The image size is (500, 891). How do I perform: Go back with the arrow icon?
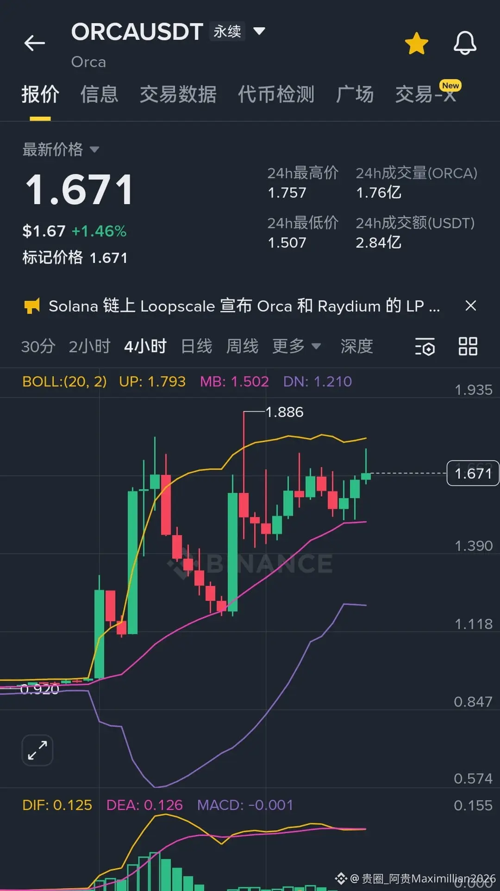pyautogui.click(x=34, y=43)
